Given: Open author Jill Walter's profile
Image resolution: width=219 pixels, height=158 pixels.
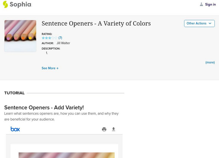Looking at the screenshot, I should click(x=63, y=43).
